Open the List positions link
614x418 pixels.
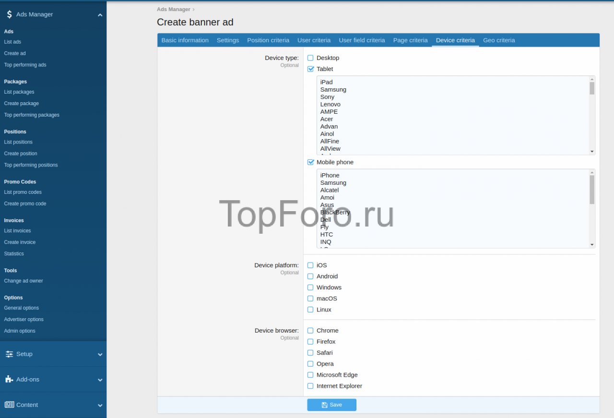tap(18, 142)
